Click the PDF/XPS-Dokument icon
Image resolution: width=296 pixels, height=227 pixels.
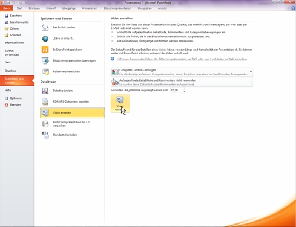coord(45,101)
